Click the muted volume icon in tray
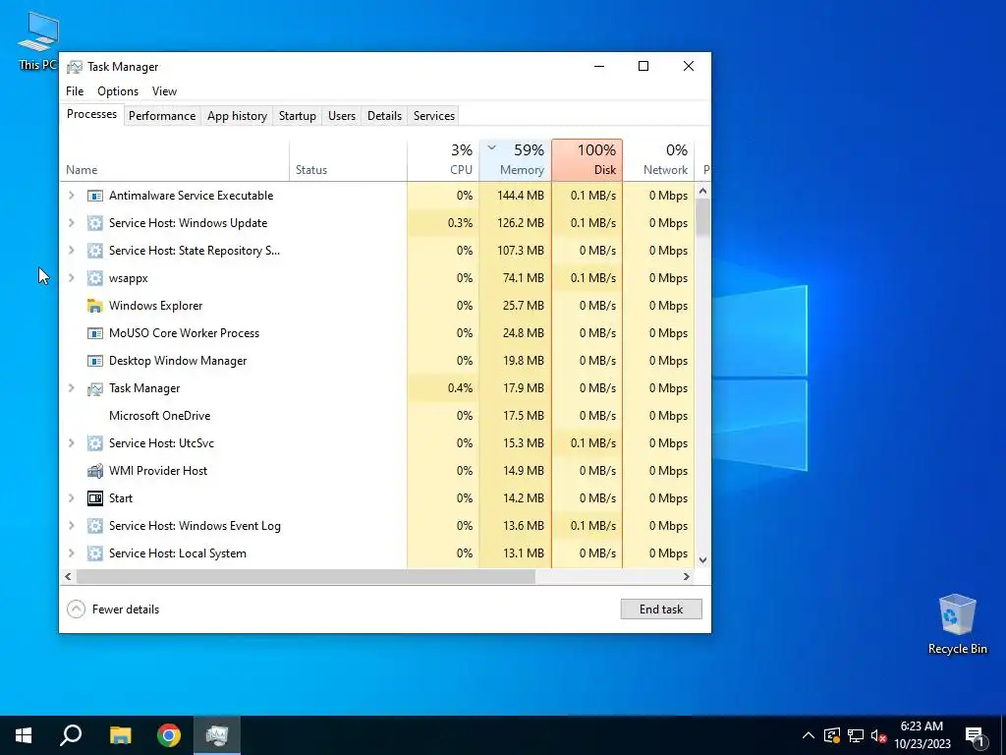 (x=879, y=735)
